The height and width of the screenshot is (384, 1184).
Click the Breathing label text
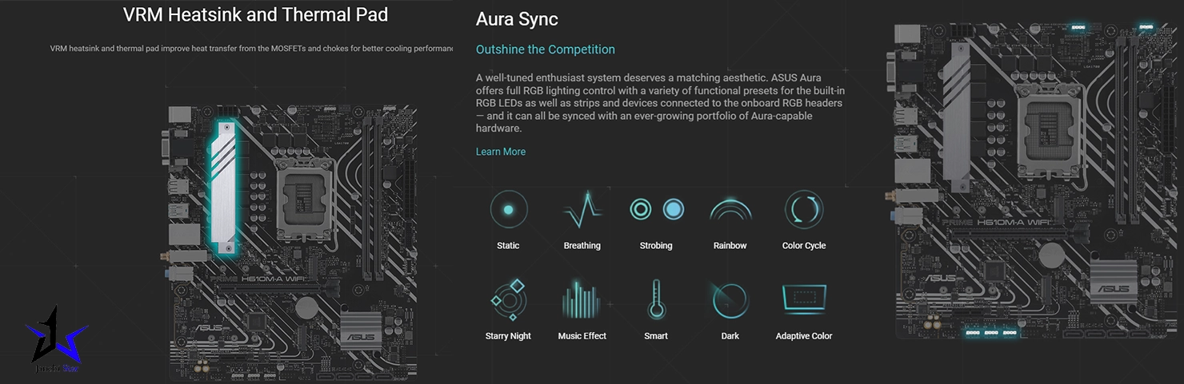(582, 246)
